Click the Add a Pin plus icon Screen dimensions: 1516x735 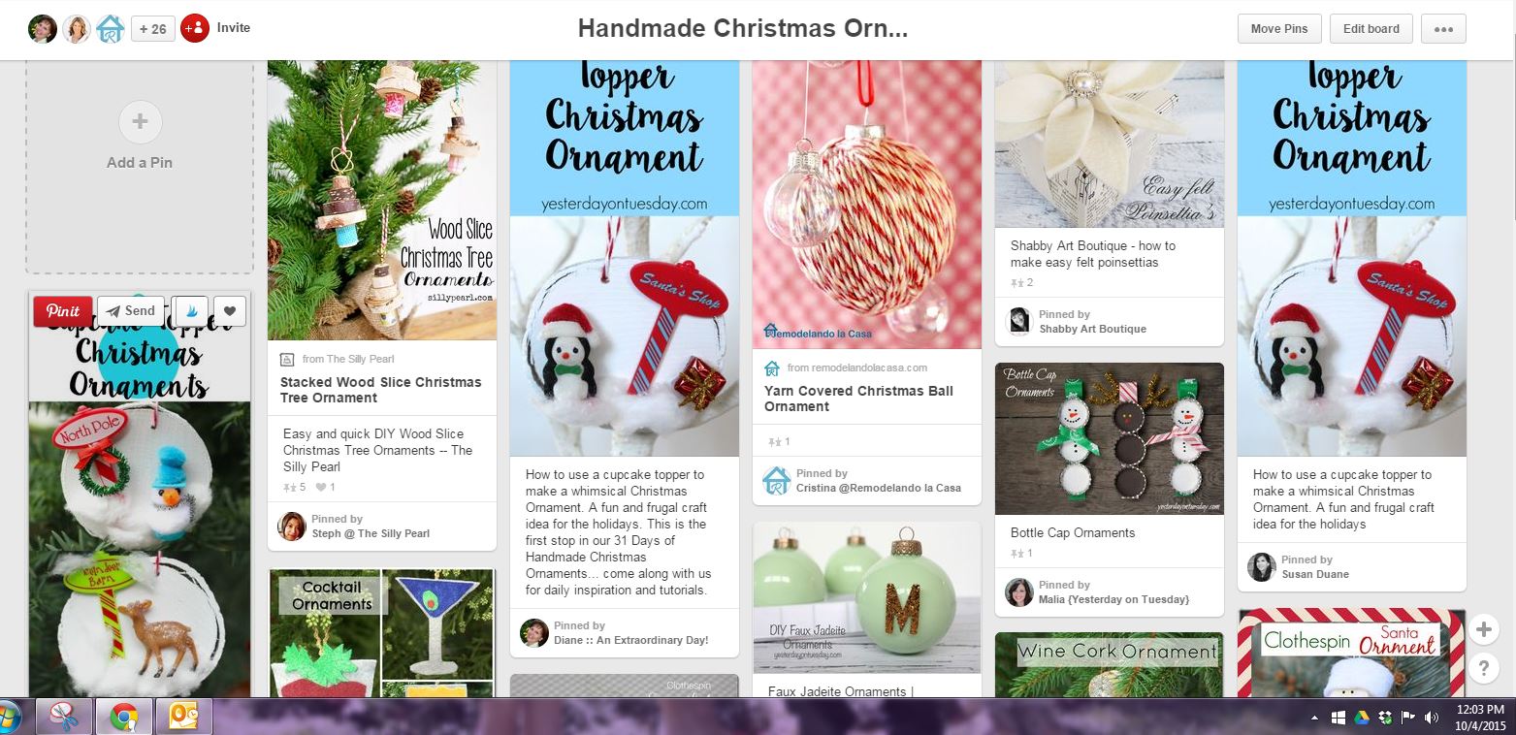140,122
